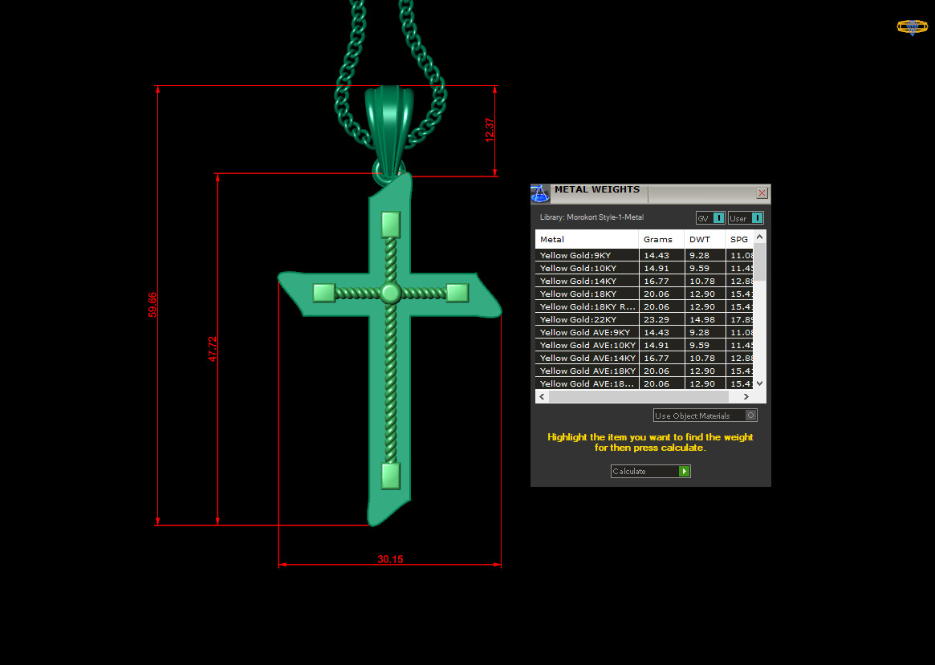The image size is (935, 665).
Task: Select the bottom square stone on cross
Action: (391, 476)
